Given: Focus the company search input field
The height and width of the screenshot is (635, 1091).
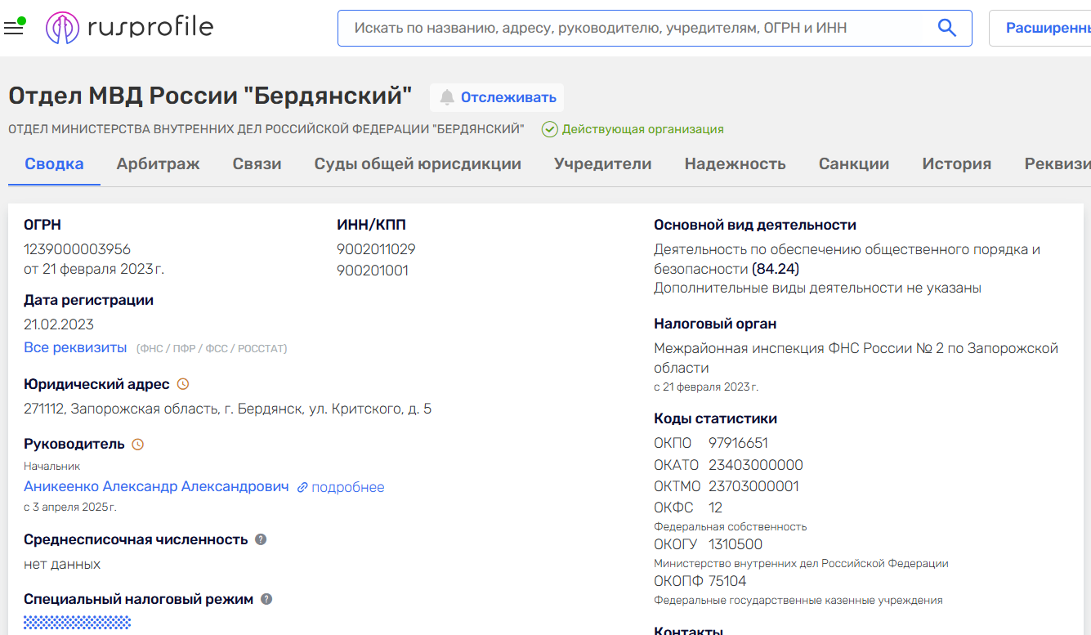Looking at the screenshot, I should click(637, 28).
